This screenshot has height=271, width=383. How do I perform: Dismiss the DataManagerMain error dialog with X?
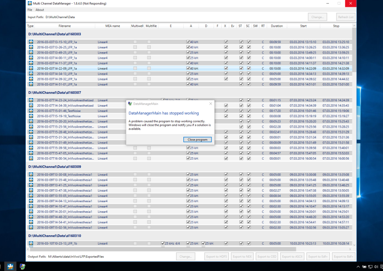[211, 104]
